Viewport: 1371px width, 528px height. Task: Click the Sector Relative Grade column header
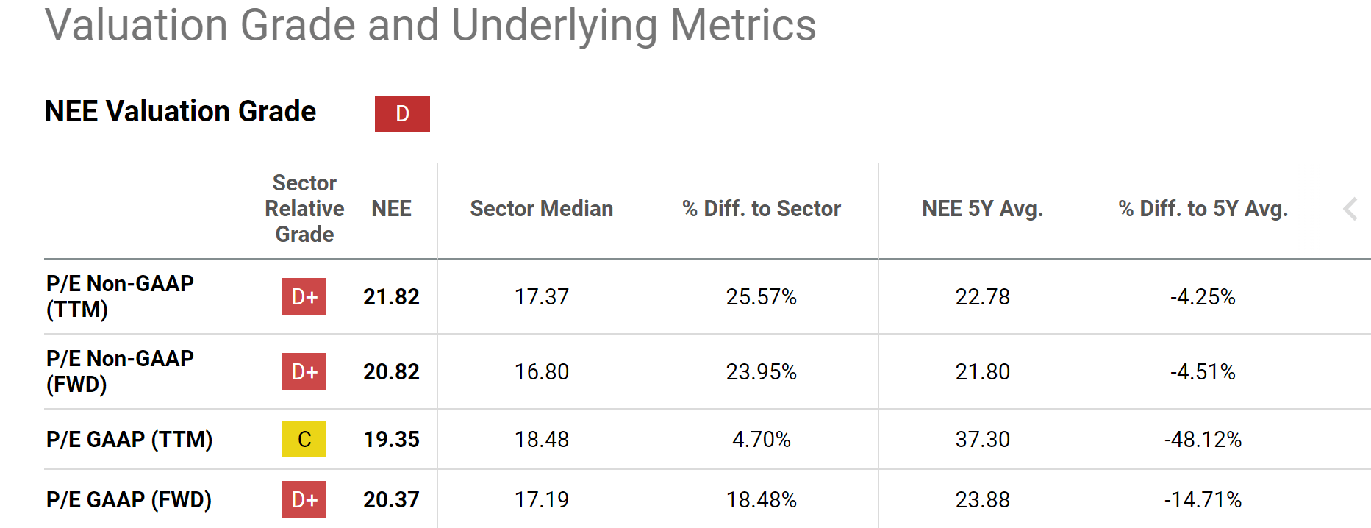click(x=304, y=209)
